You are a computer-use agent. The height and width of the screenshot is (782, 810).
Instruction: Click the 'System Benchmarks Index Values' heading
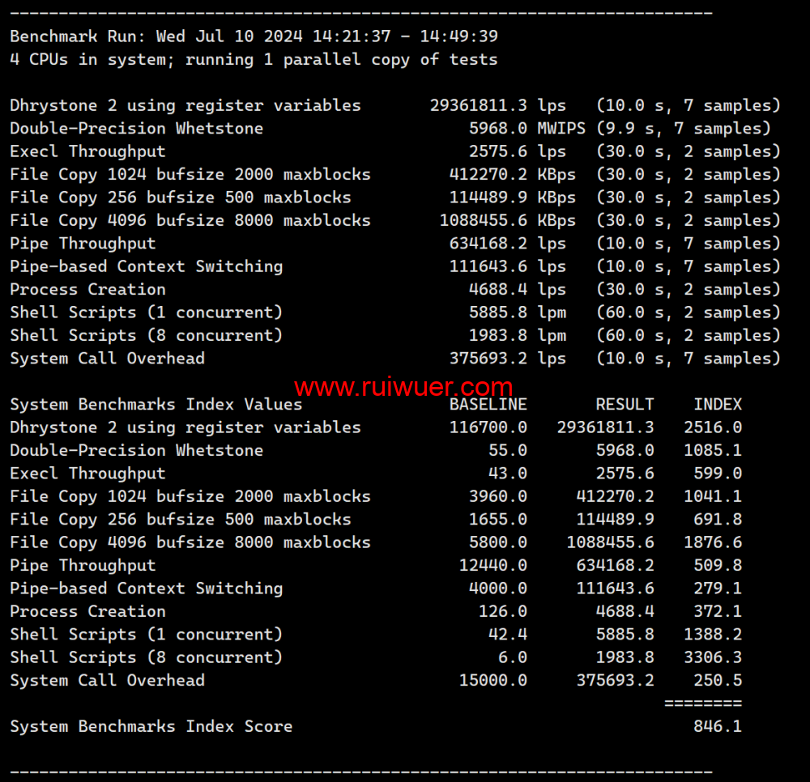(156, 405)
